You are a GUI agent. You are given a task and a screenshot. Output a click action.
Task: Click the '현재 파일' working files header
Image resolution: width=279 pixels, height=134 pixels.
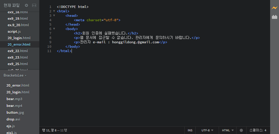[x=12, y=6]
